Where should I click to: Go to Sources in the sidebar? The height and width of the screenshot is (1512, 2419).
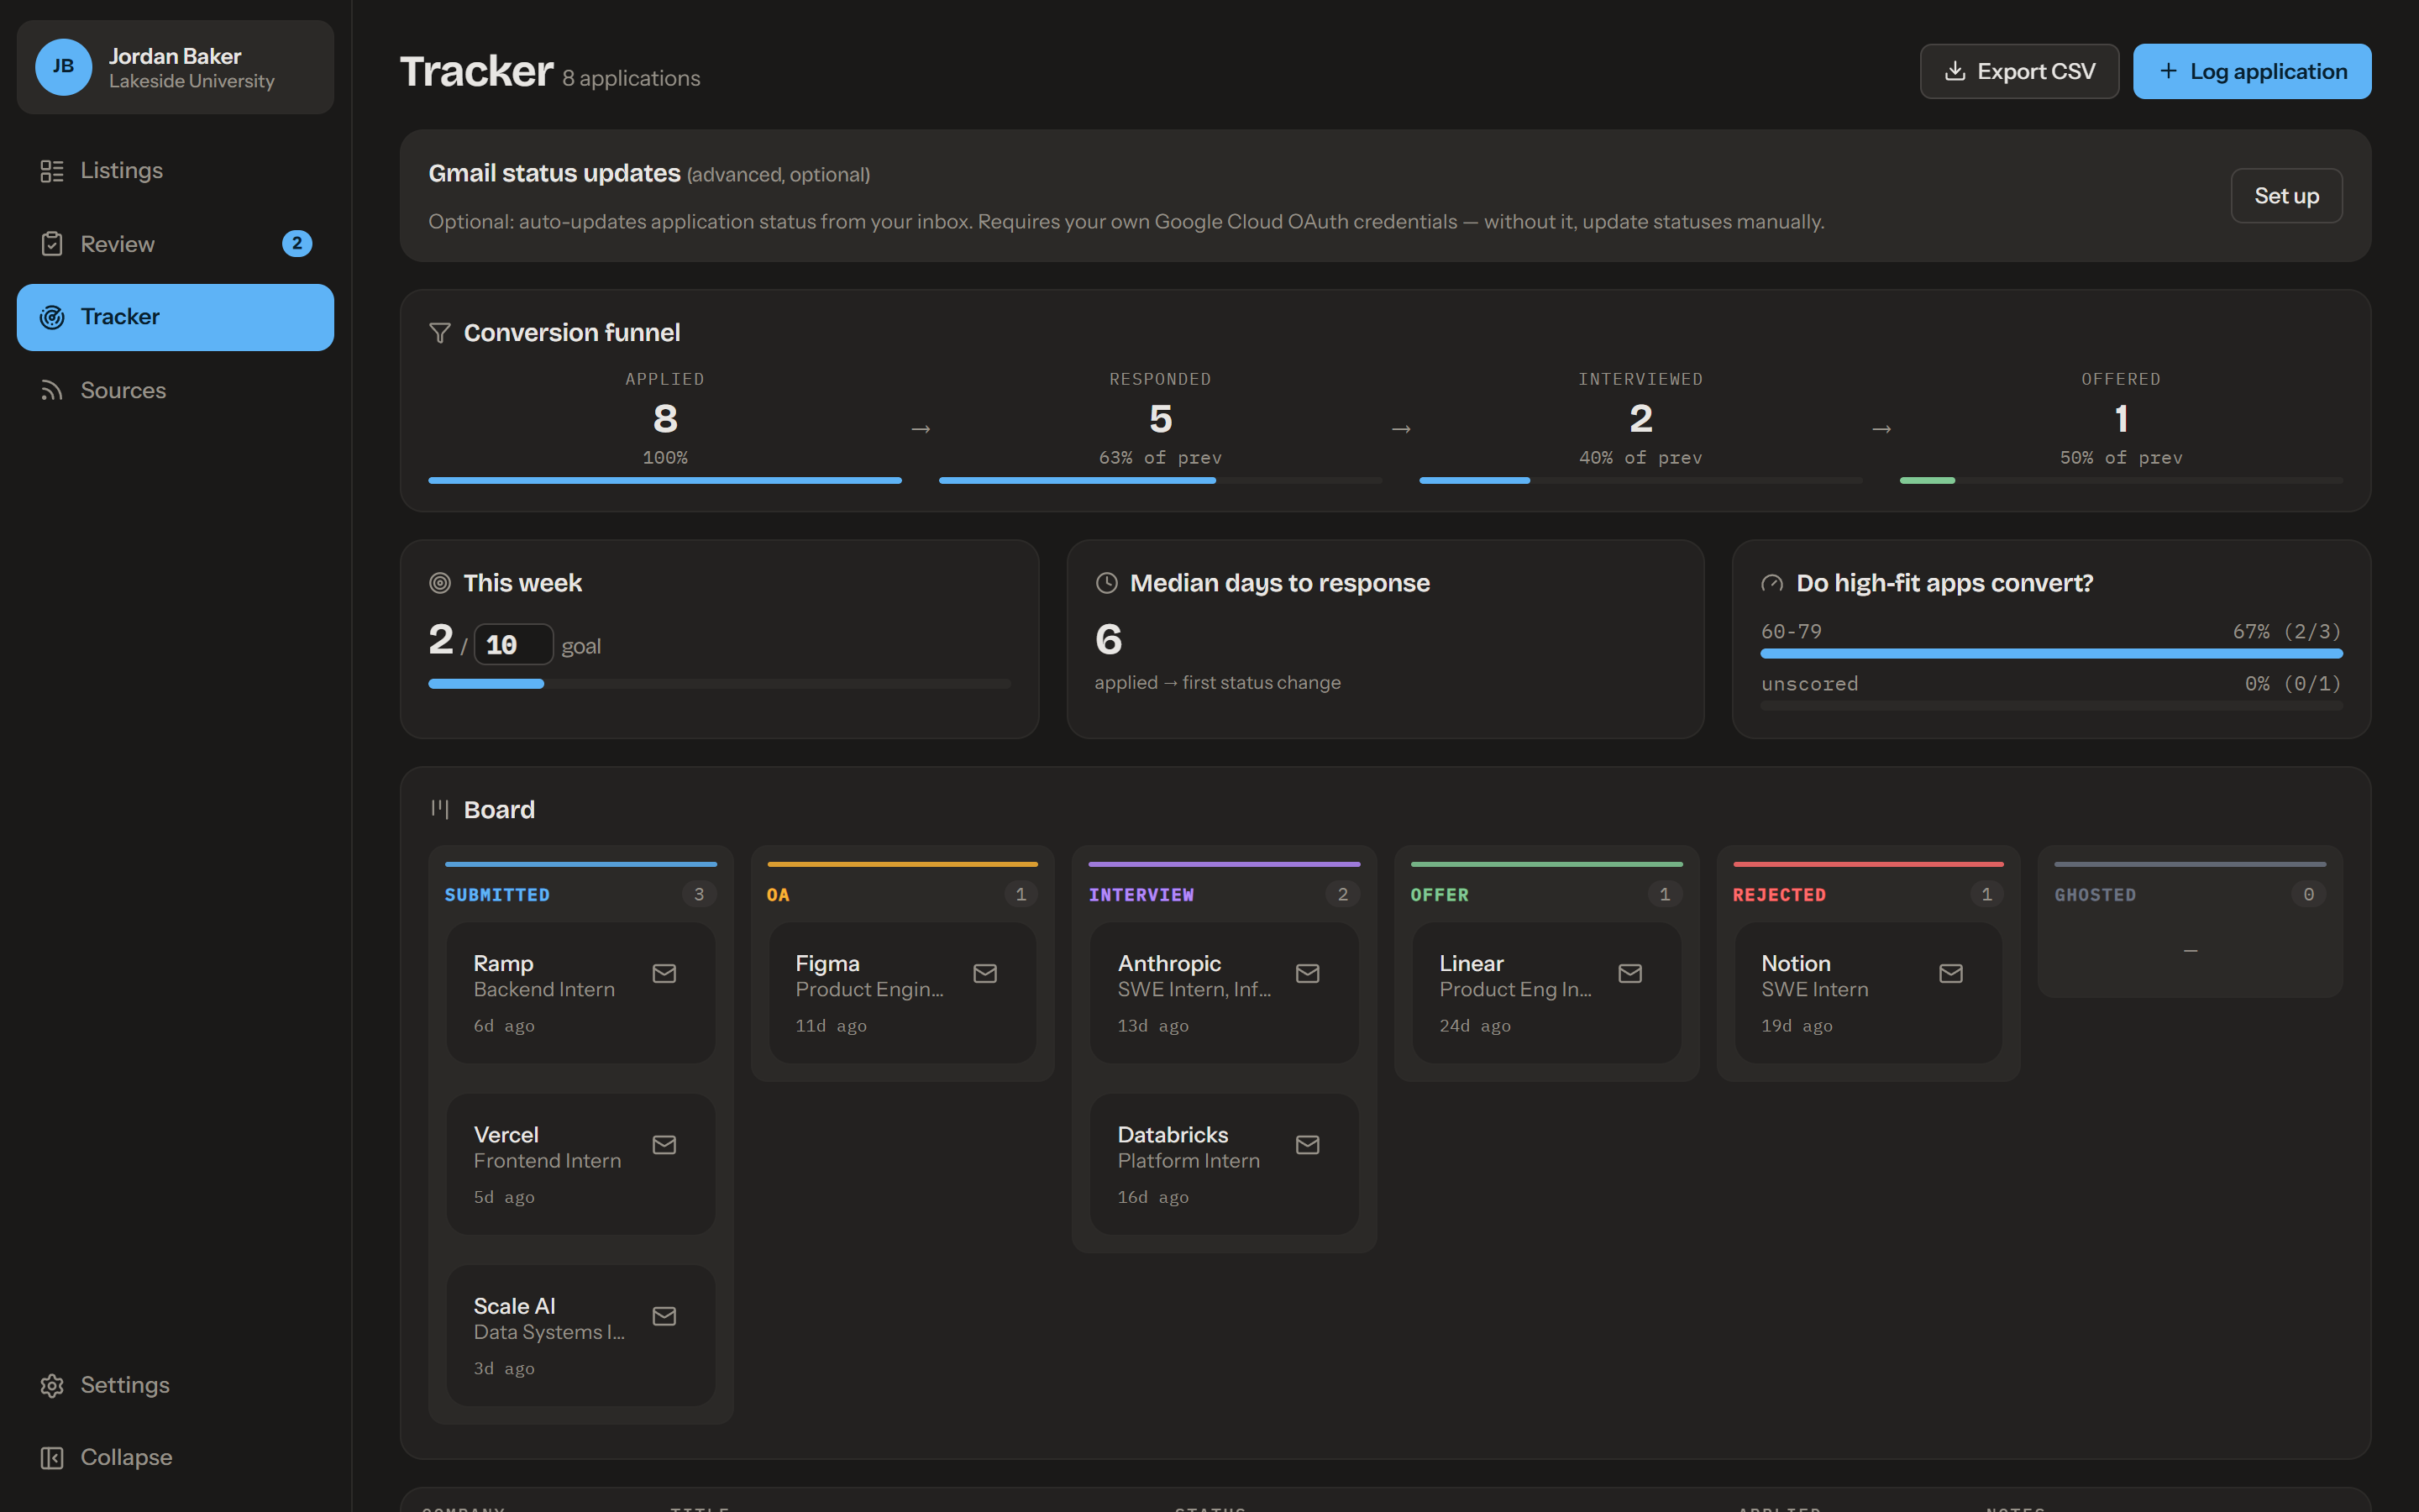coord(175,391)
